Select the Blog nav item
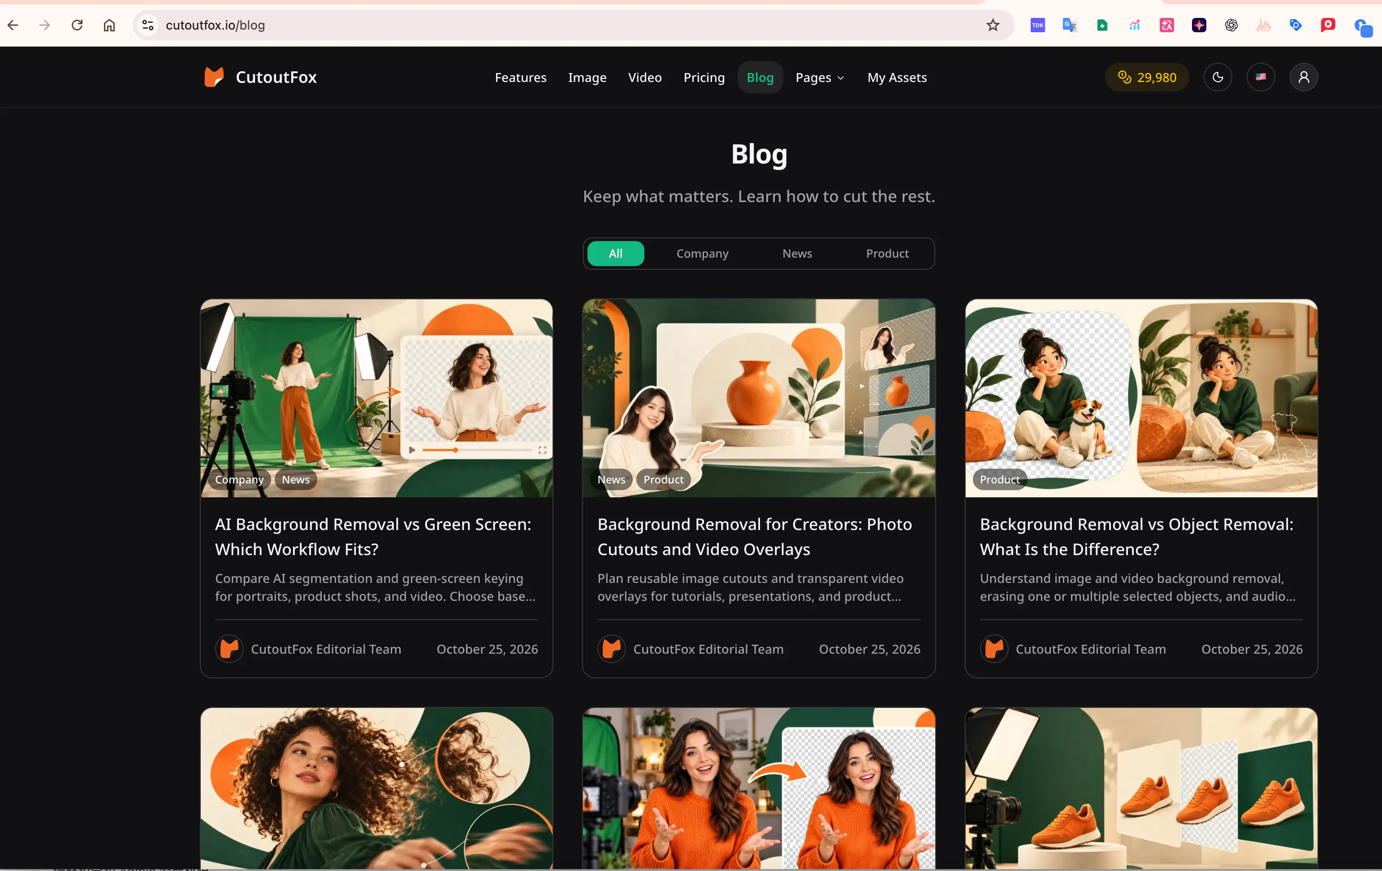 tap(760, 78)
